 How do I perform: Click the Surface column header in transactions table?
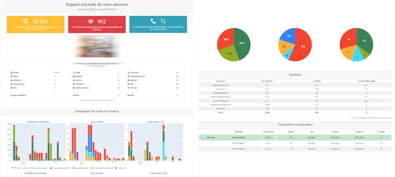[x=291, y=131]
